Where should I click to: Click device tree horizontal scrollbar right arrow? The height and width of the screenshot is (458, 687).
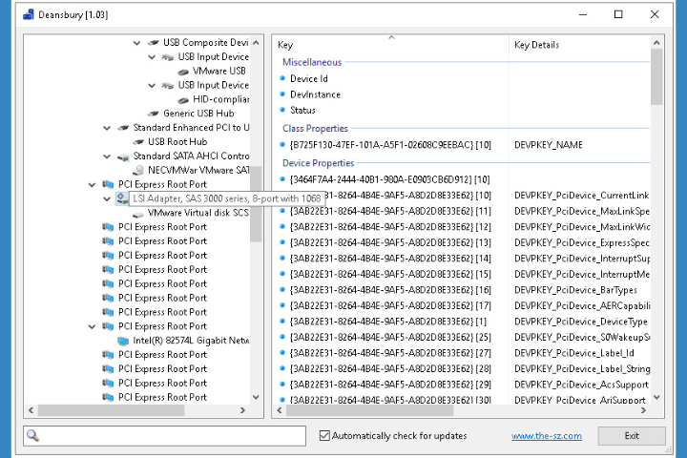click(242, 410)
